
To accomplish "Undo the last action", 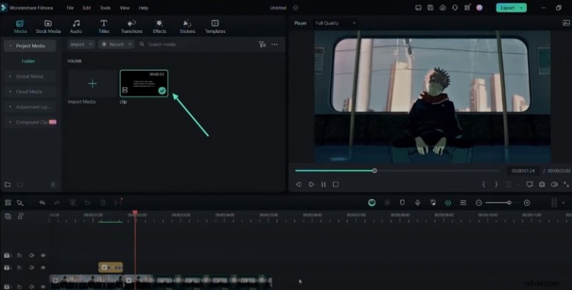I will [42, 203].
